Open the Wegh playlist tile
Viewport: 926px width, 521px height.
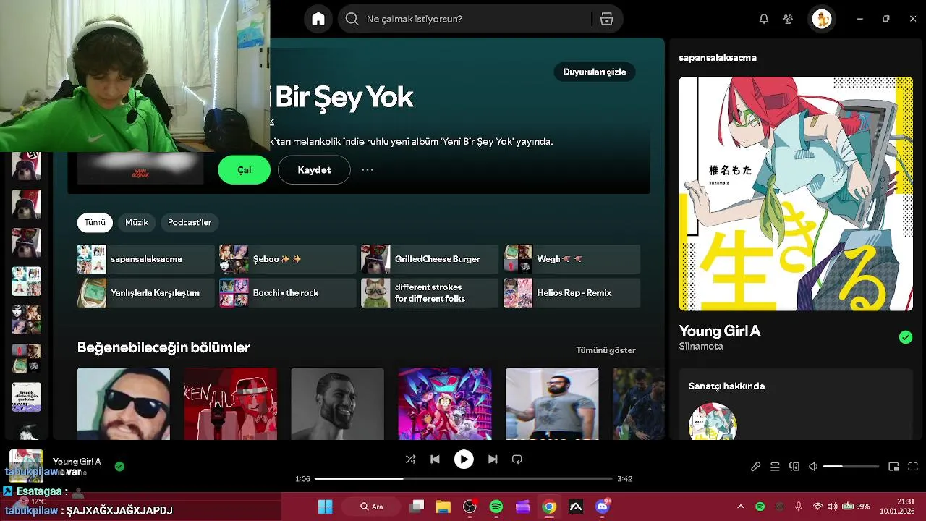pos(572,259)
